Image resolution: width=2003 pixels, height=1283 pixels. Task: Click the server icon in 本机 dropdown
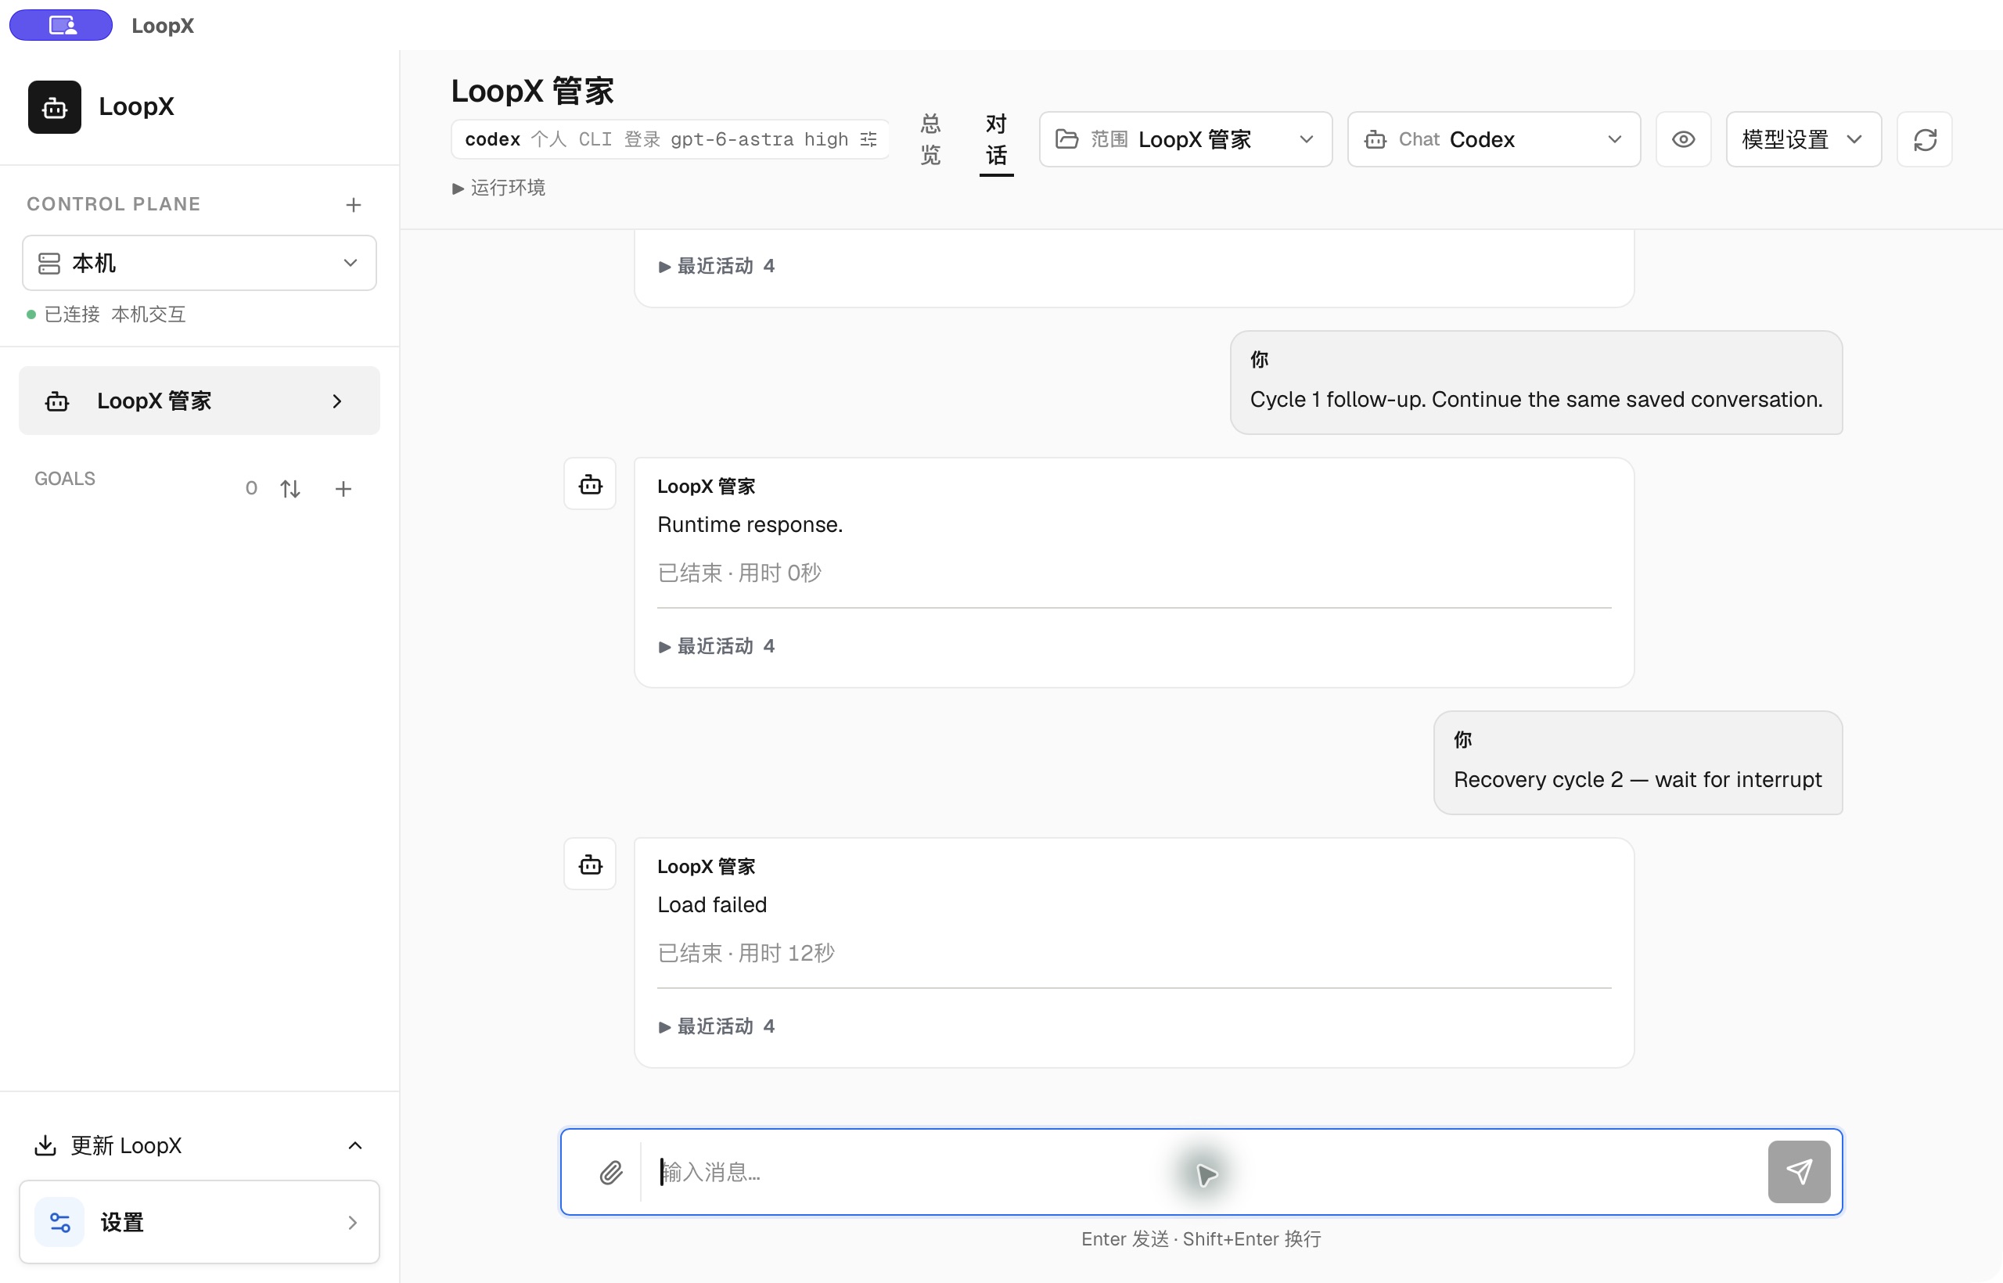point(49,264)
